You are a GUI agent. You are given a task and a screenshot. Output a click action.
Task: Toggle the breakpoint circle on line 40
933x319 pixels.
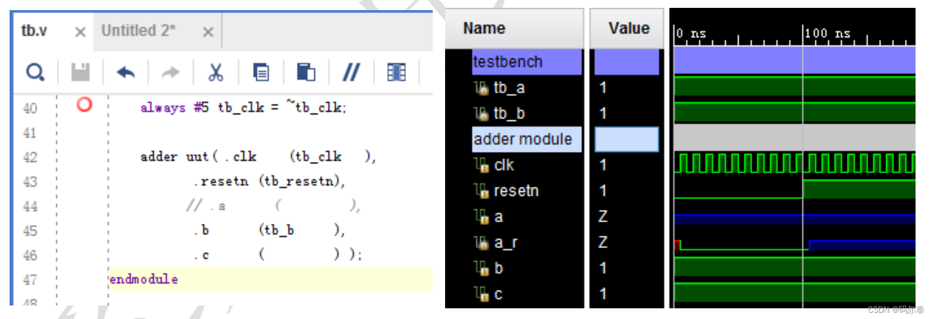(85, 104)
